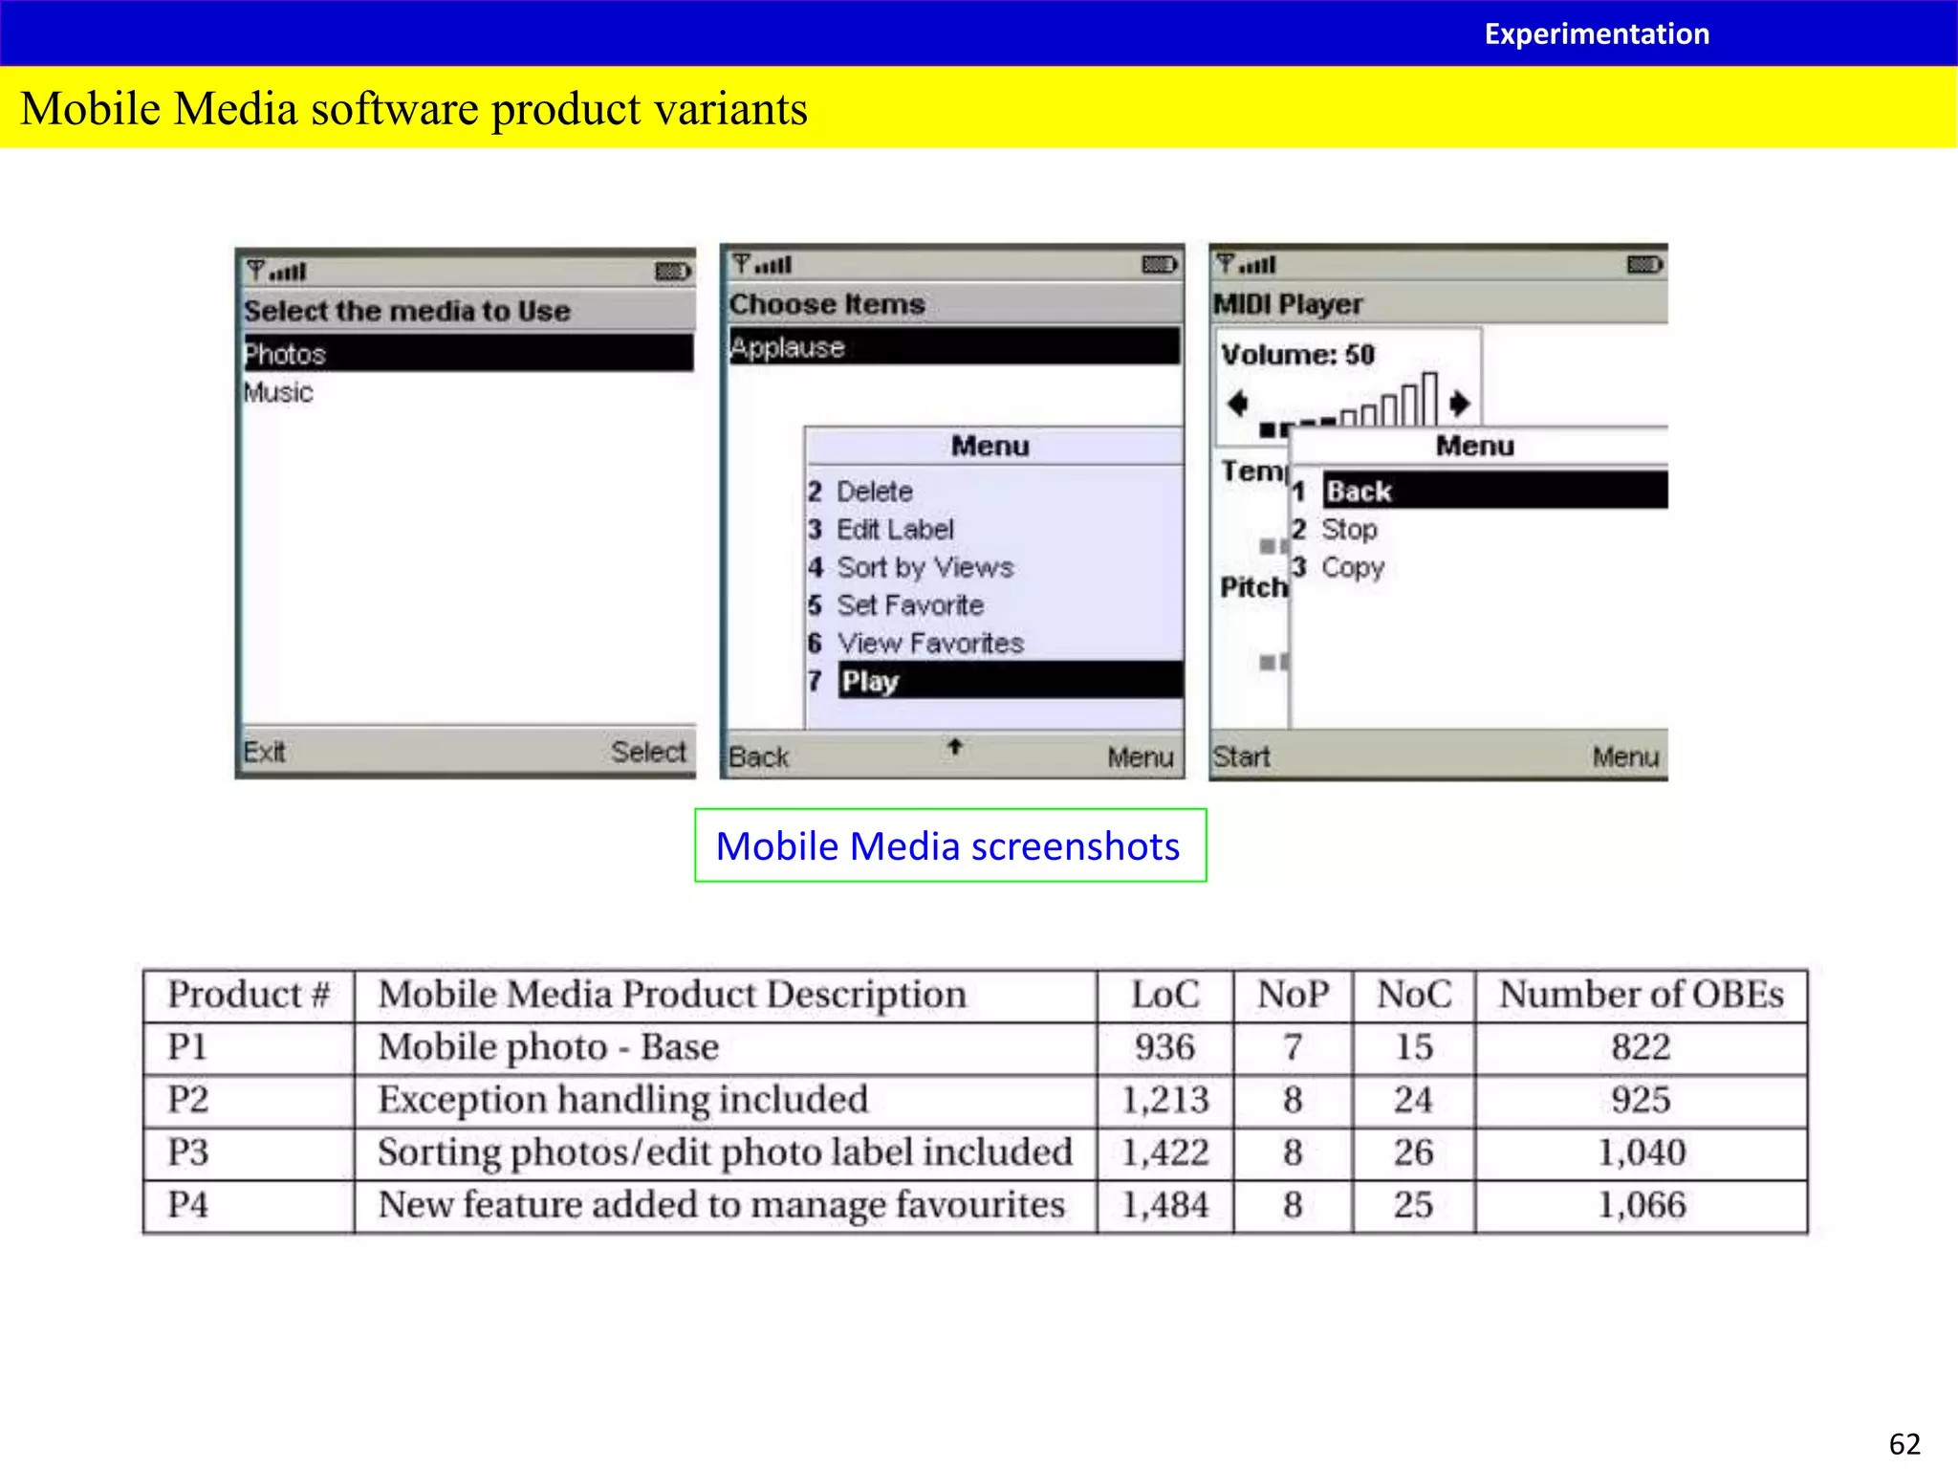1958x1469 pixels.
Task: Click the 1,066 OBEs value
Action: click(x=1642, y=1206)
